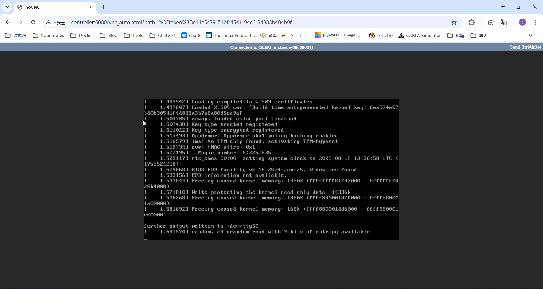This screenshot has width=543, height=289.
Task: Minimize the Chrome window
Action: pos(503,7)
